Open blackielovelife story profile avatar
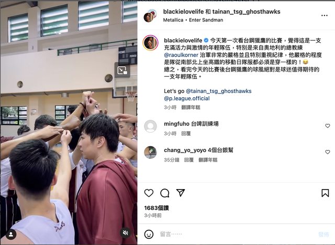Screen dimensions: 335x245 (x=151, y=43)
